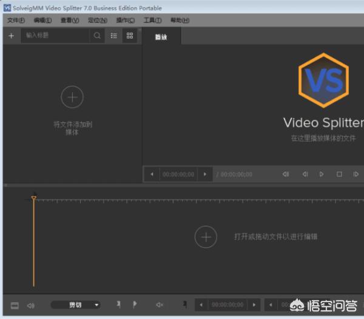Viewport: 364px width, 319px height.
Task: Click the second time field's left arrow
Action: tap(271, 305)
